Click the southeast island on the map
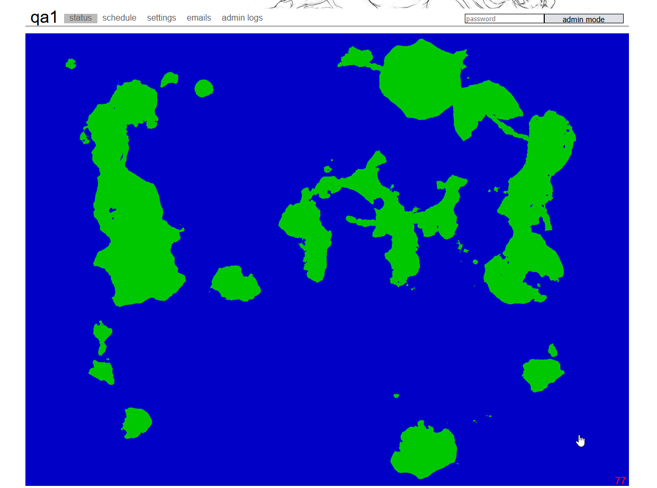 pyautogui.click(x=542, y=374)
